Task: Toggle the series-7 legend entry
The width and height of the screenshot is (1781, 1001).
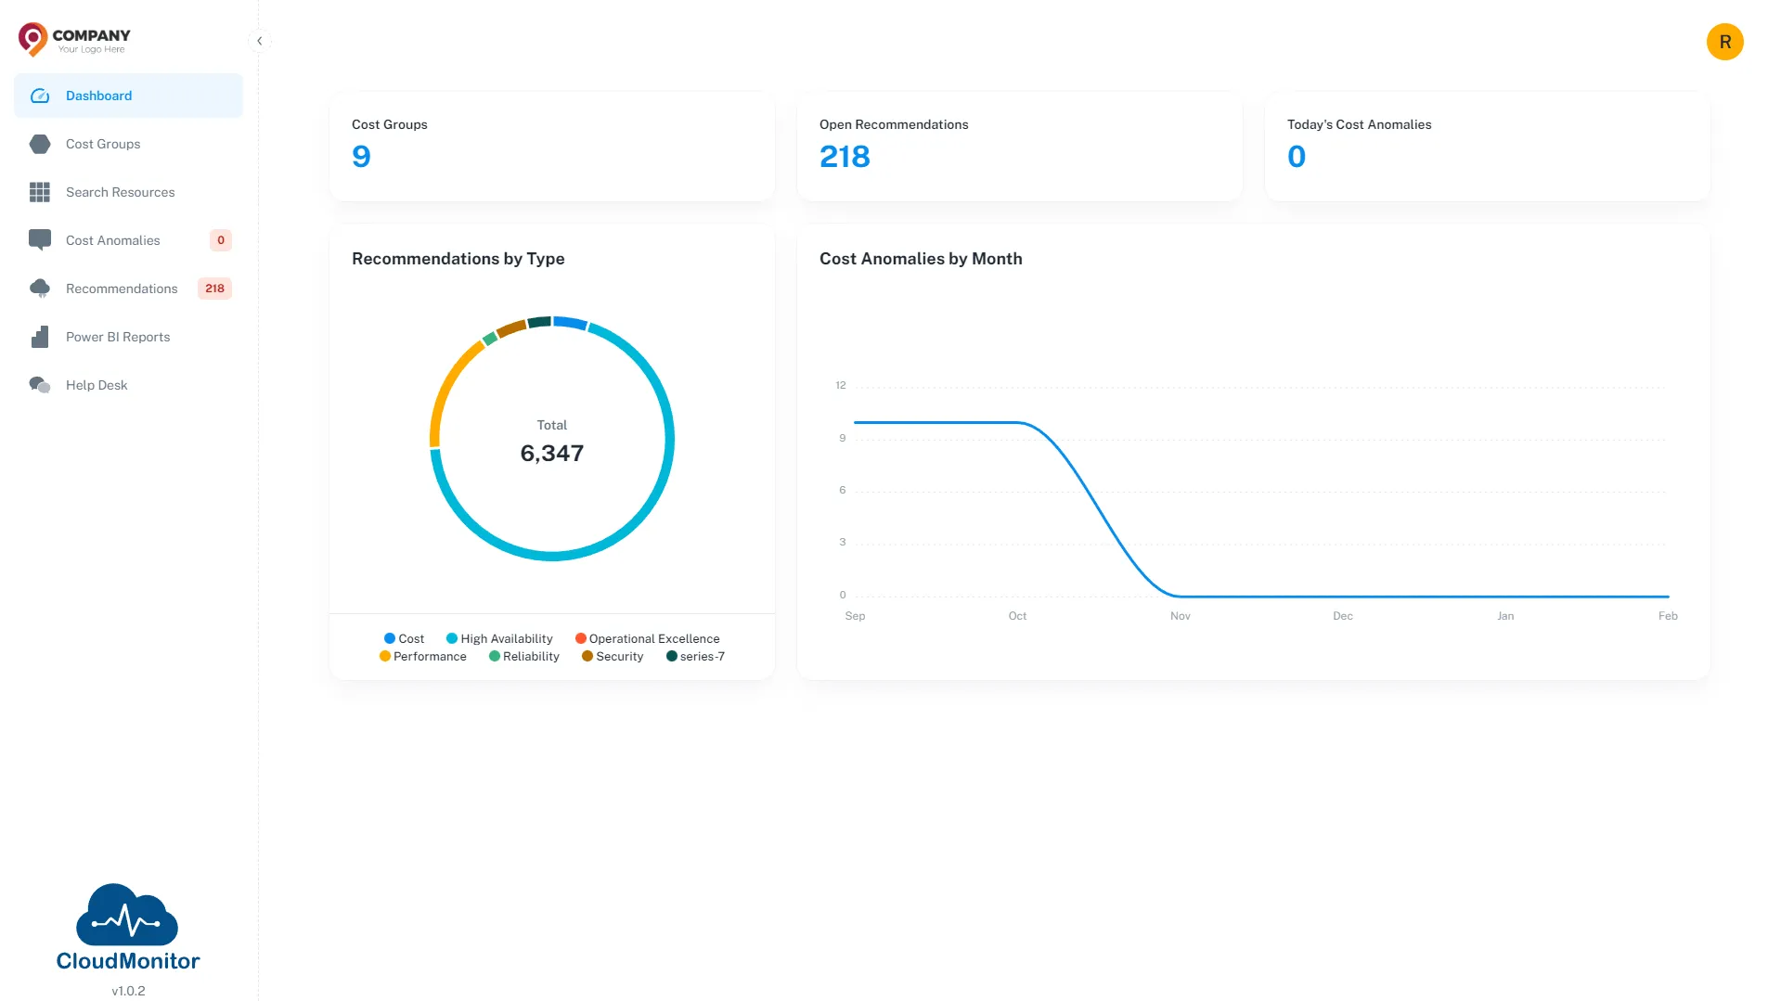Action: point(695,656)
